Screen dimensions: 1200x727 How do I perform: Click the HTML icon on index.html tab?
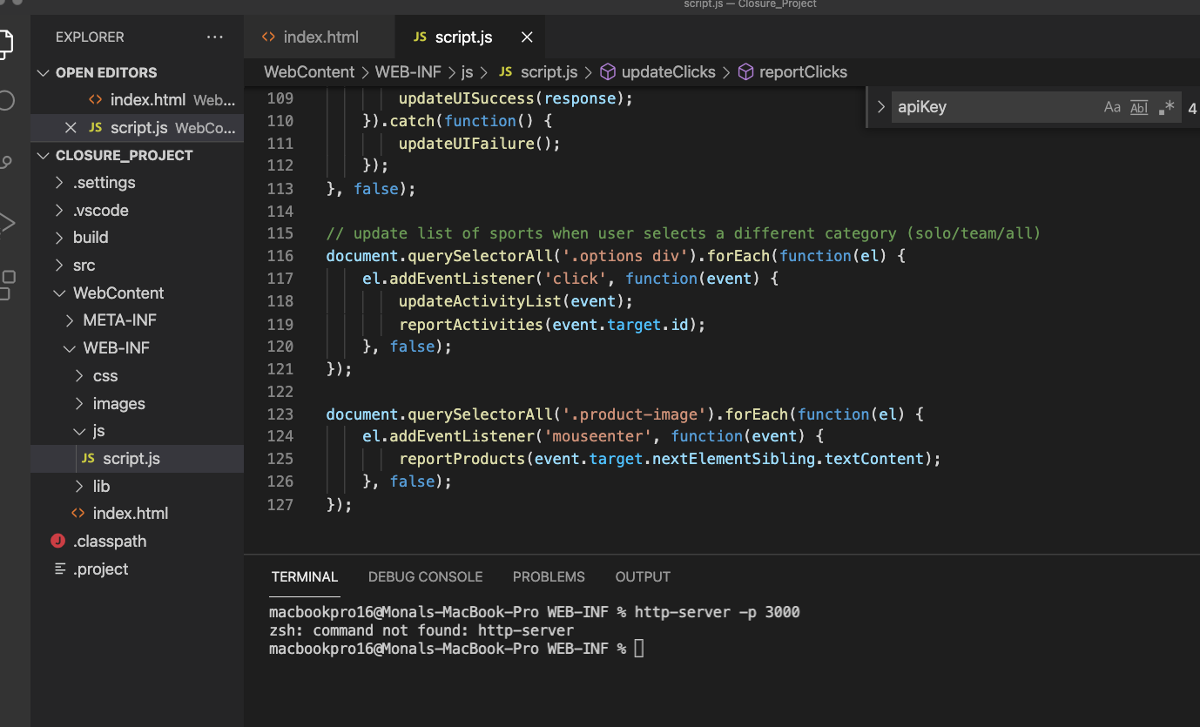point(269,37)
